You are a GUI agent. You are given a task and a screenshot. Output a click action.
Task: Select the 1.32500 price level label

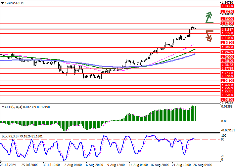point(227,24)
